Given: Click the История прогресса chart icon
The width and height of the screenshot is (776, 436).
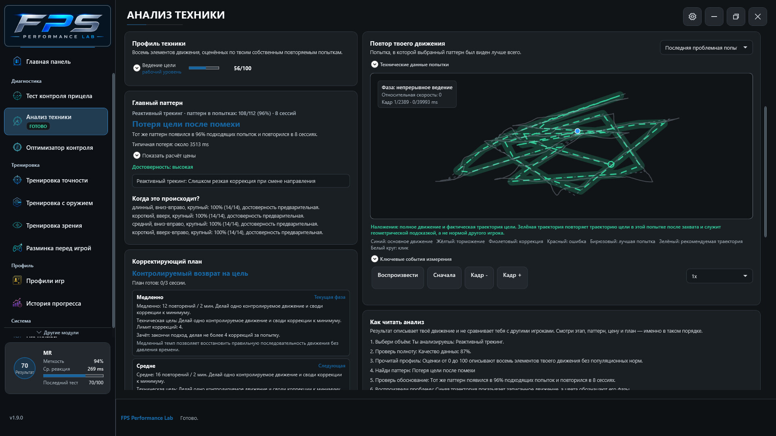Looking at the screenshot, I should 17,303.
